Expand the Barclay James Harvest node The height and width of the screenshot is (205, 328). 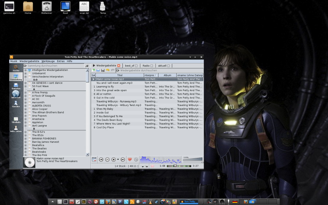pyautogui.click(x=26, y=142)
